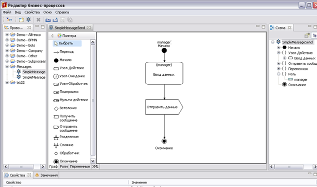The height and width of the screenshot is (187, 317).
Task: Select the Выбрать pointer tool in palette
Action: (x=67, y=43)
